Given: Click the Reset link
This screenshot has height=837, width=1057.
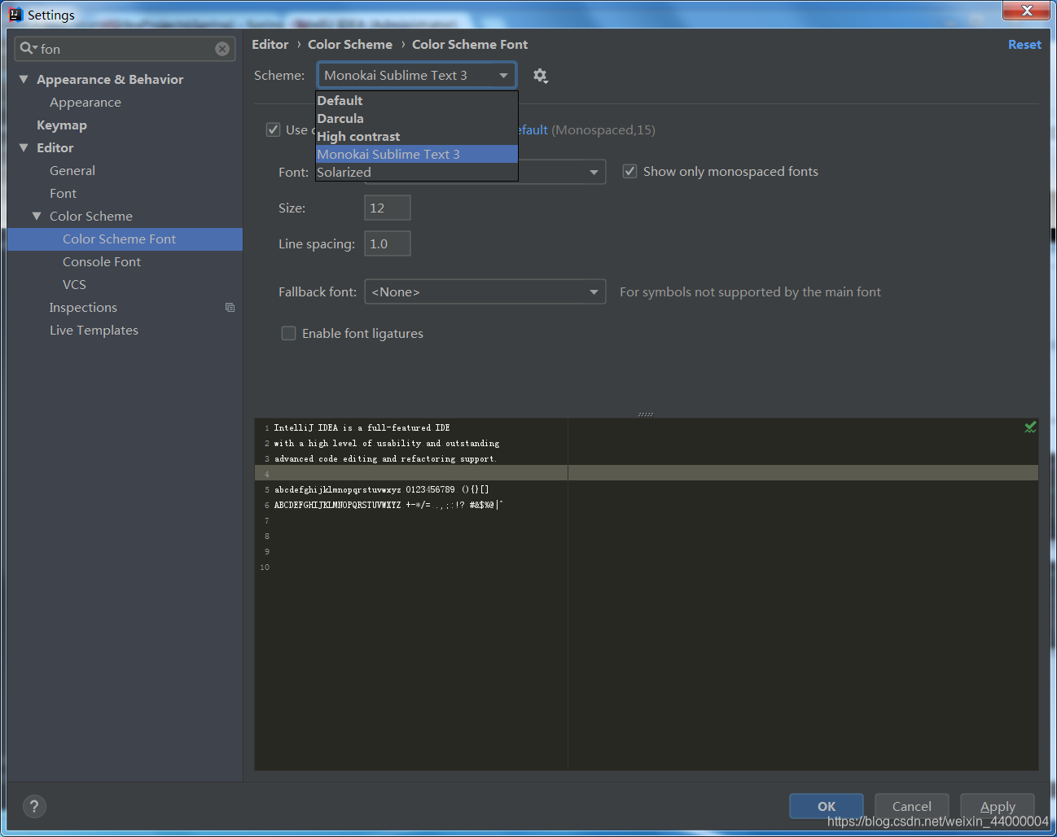Looking at the screenshot, I should point(1024,45).
